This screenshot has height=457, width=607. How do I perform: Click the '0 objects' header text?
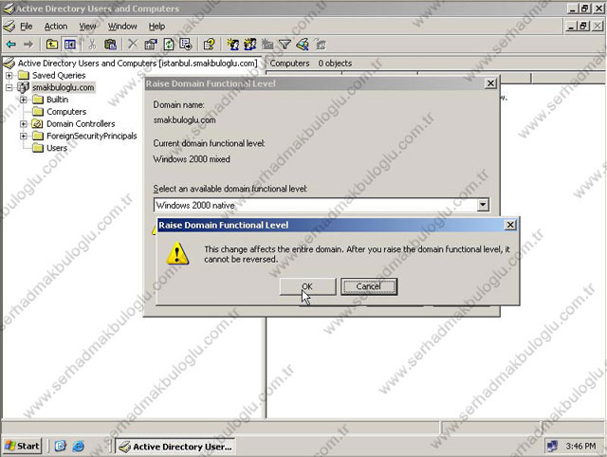pyautogui.click(x=335, y=64)
